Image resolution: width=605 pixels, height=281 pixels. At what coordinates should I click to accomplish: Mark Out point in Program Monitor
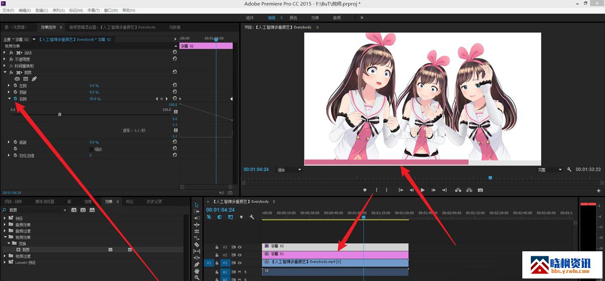(387, 190)
